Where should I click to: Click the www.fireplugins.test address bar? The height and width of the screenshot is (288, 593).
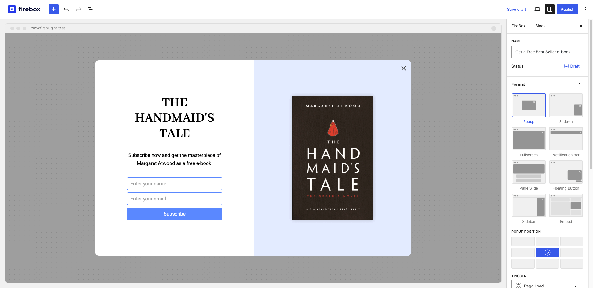click(48, 28)
